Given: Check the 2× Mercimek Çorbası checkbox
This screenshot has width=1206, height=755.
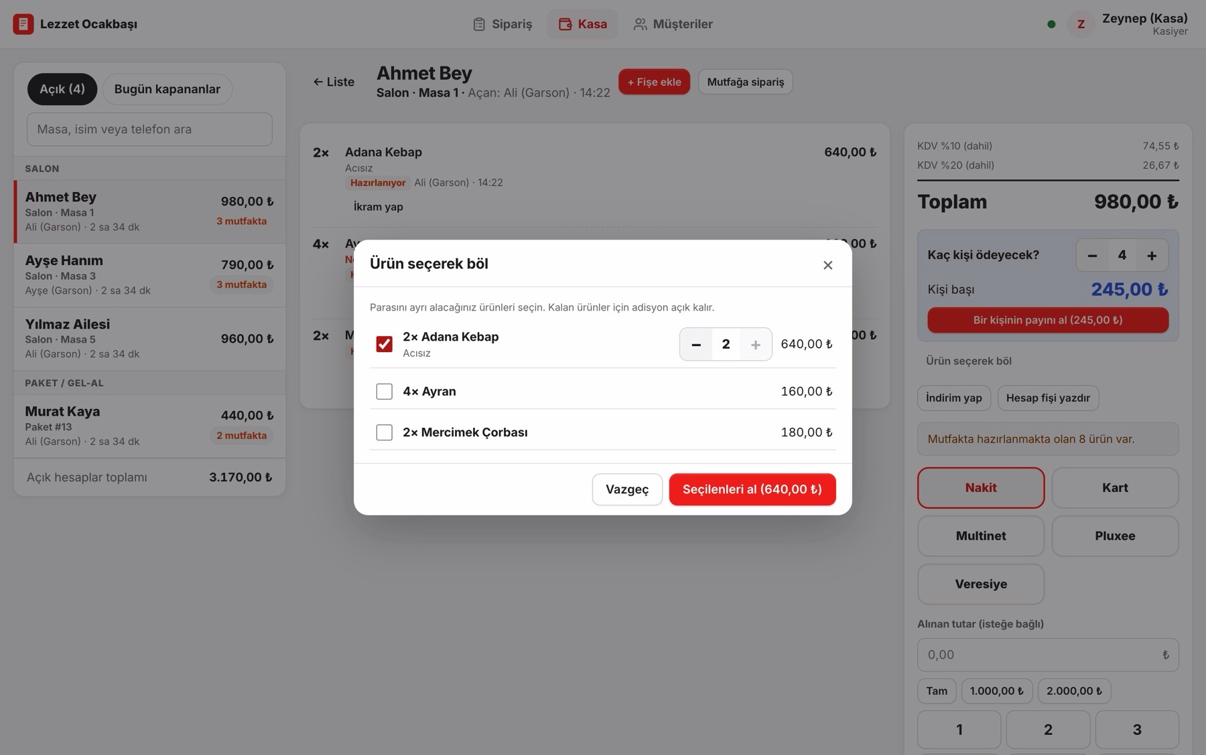Looking at the screenshot, I should (x=384, y=432).
